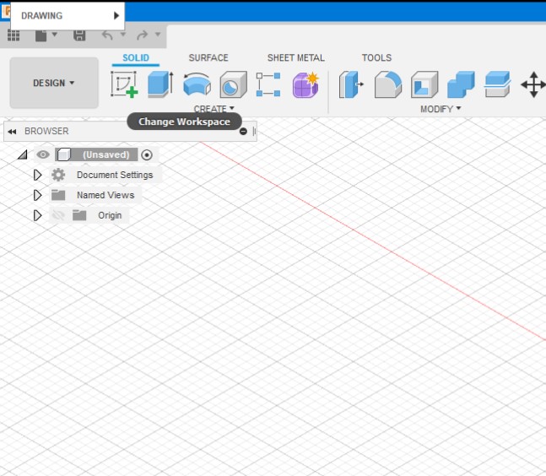Open the DESIGN workspace dropdown
This screenshot has height=476, width=546.
coord(54,83)
